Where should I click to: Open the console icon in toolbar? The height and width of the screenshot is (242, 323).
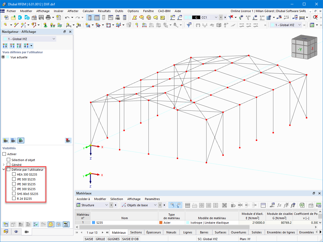click(110, 17)
